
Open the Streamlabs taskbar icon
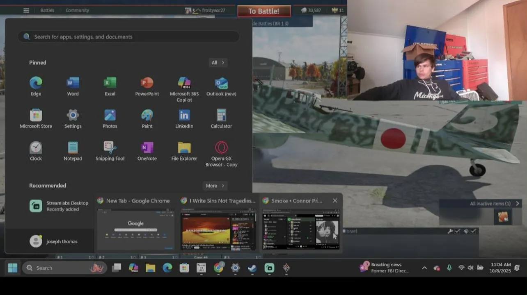(269, 268)
